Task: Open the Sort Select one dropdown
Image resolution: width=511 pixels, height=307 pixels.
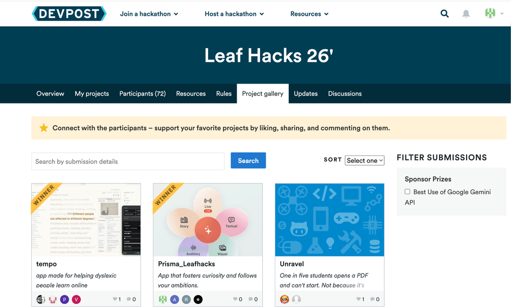Action: [x=365, y=160]
